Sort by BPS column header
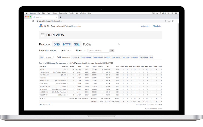The height and width of the screenshot is (127, 203). pyautogui.click(x=79, y=66)
